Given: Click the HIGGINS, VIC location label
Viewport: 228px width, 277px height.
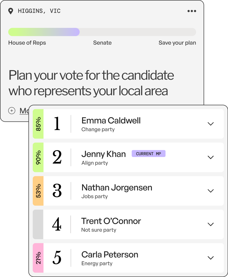Looking at the screenshot, I should (x=39, y=11).
